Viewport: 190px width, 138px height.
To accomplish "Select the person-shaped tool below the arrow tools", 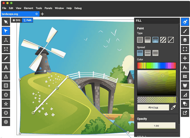I will click(6, 40).
